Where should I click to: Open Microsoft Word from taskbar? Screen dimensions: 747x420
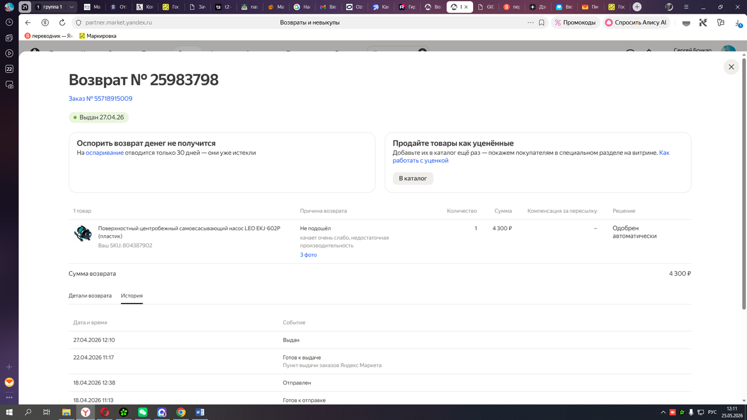coord(200,412)
